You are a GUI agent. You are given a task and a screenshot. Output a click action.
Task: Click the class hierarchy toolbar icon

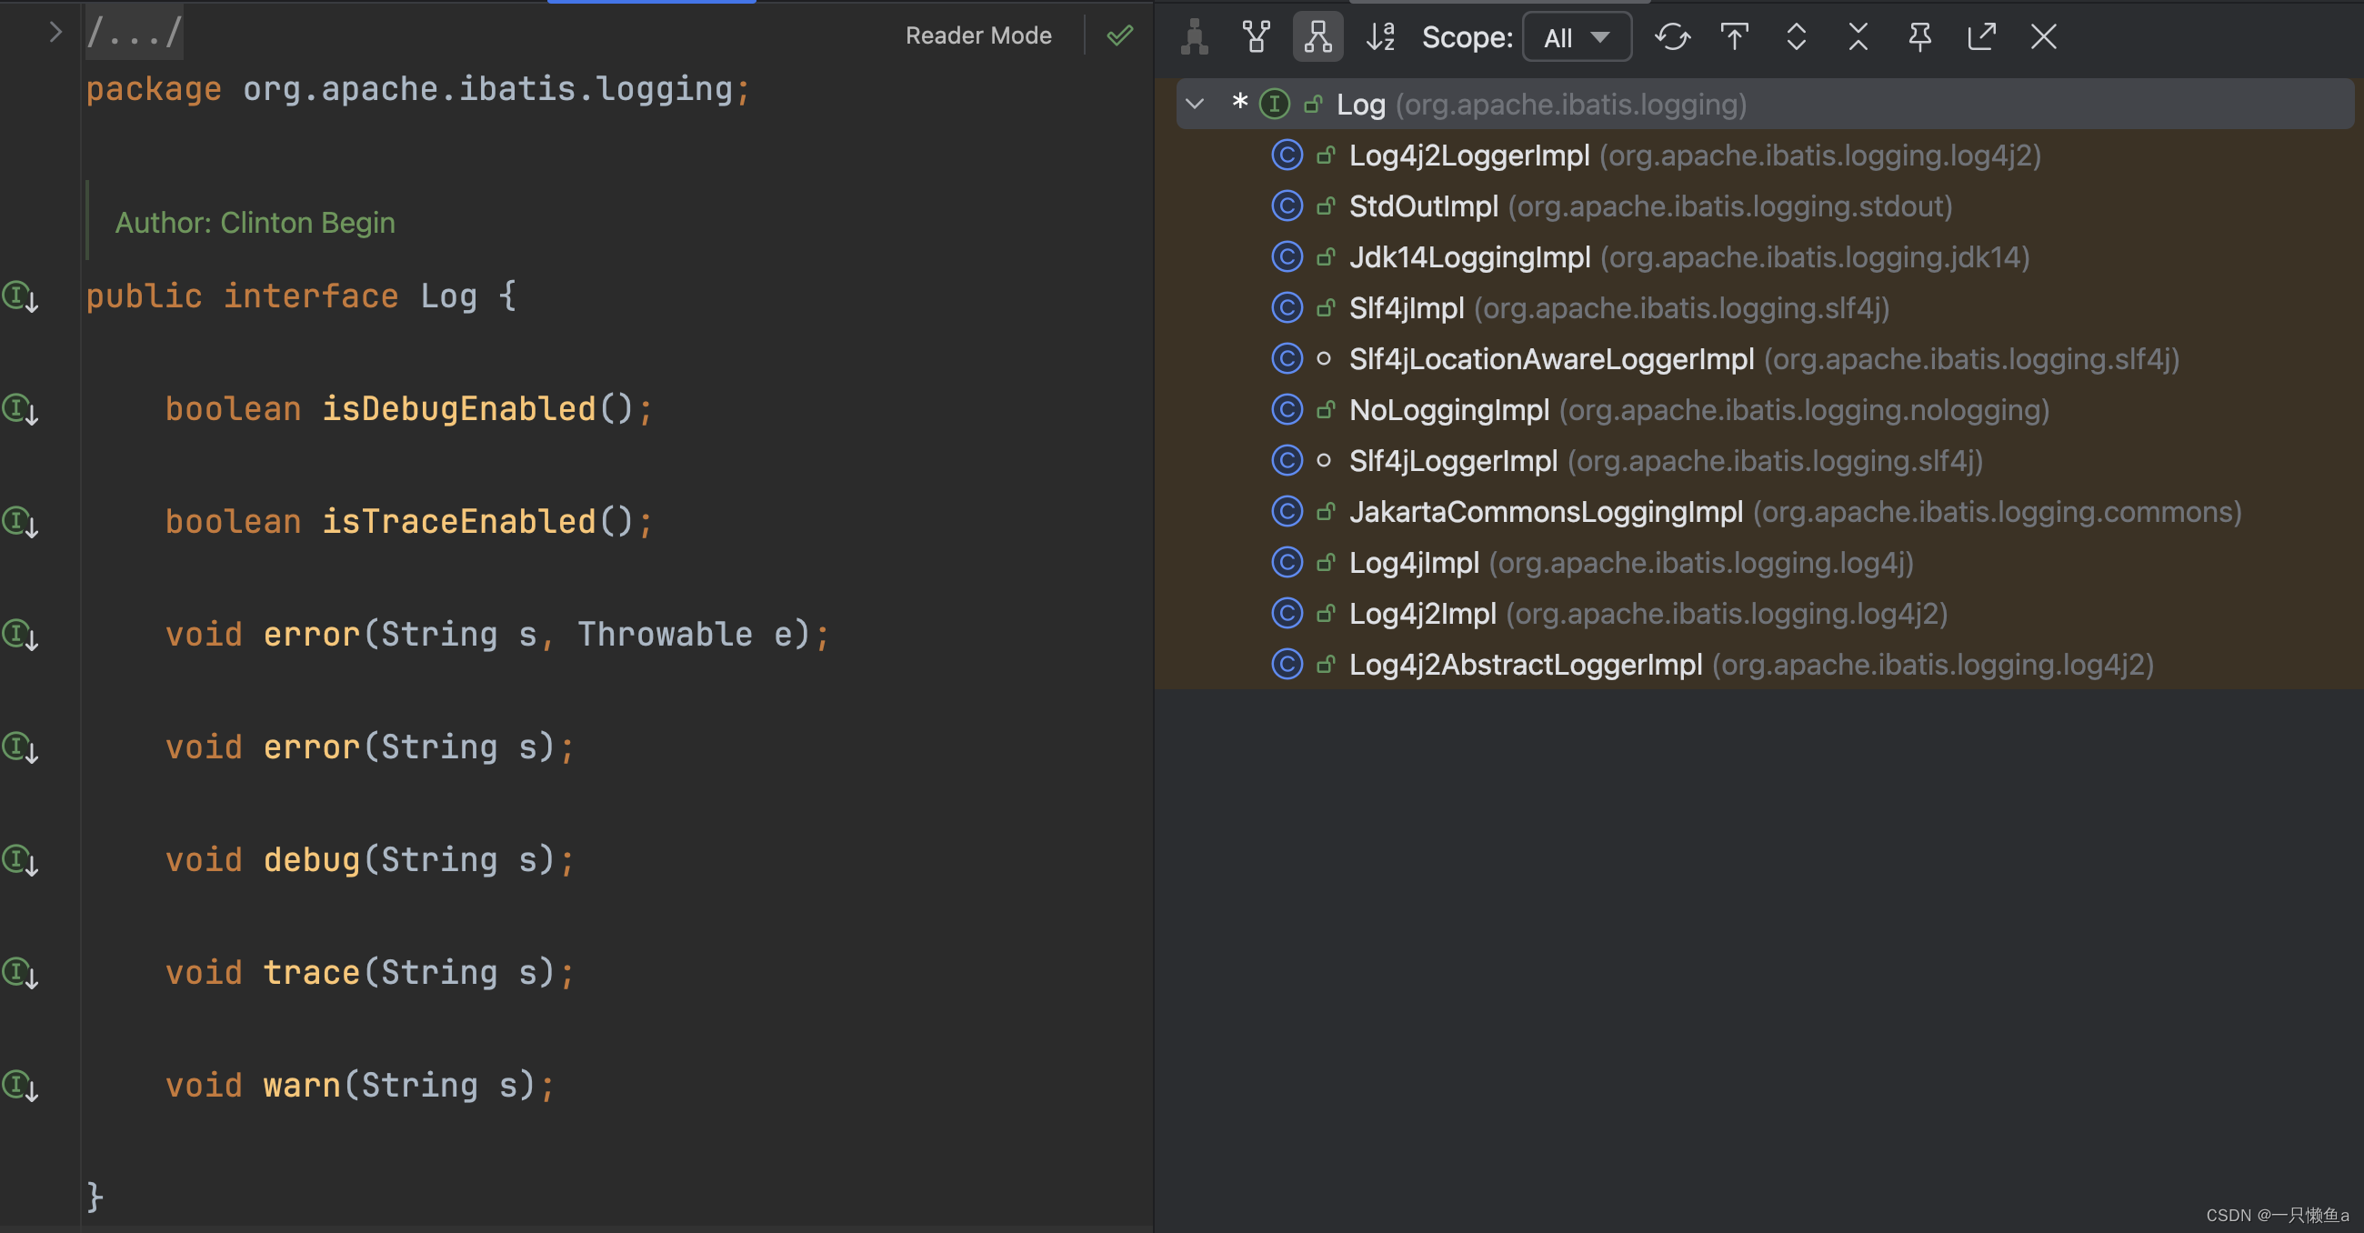coord(1194,36)
